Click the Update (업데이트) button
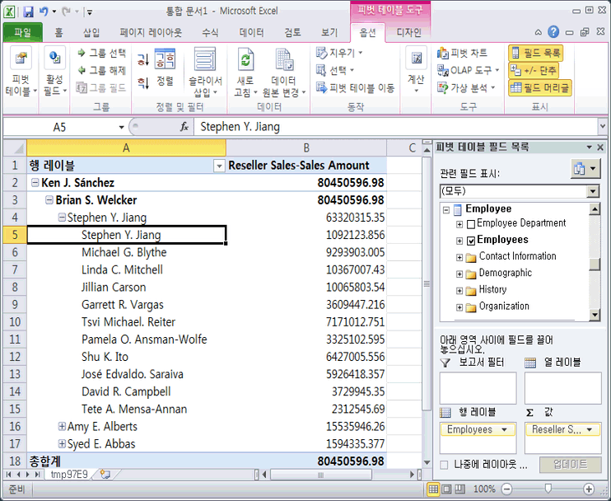The height and width of the screenshot is (501, 611). click(570, 465)
